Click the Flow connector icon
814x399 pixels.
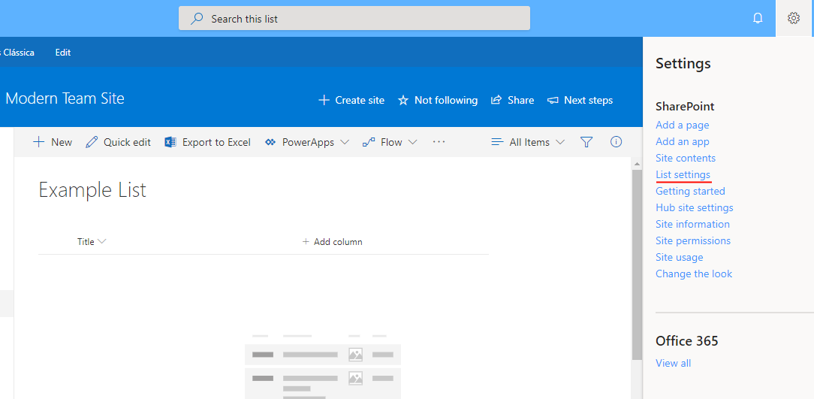click(x=369, y=142)
